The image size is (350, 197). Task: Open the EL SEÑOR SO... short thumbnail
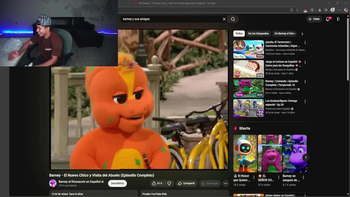[270, 153]
